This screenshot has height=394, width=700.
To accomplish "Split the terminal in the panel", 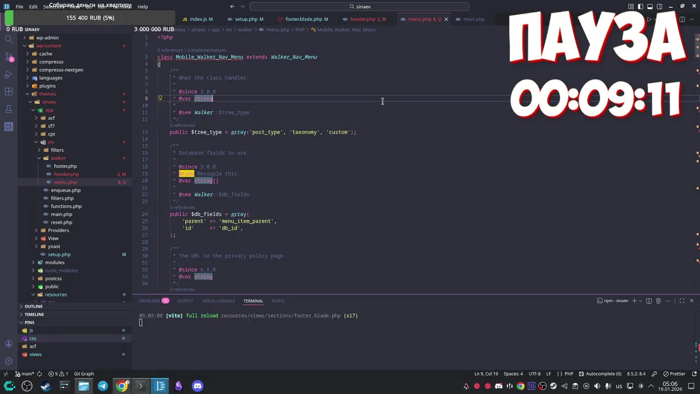I will point(649,300).
